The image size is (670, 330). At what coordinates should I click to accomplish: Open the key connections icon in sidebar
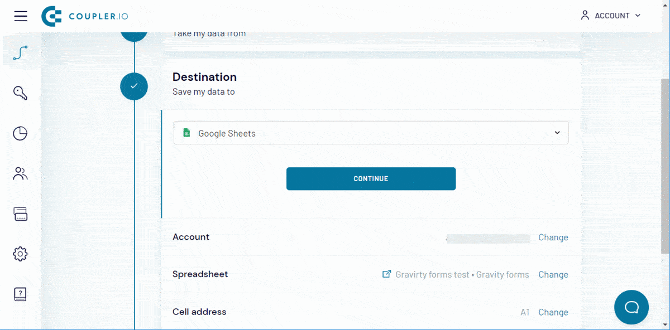pyautogui.click(x=20, y=93)
